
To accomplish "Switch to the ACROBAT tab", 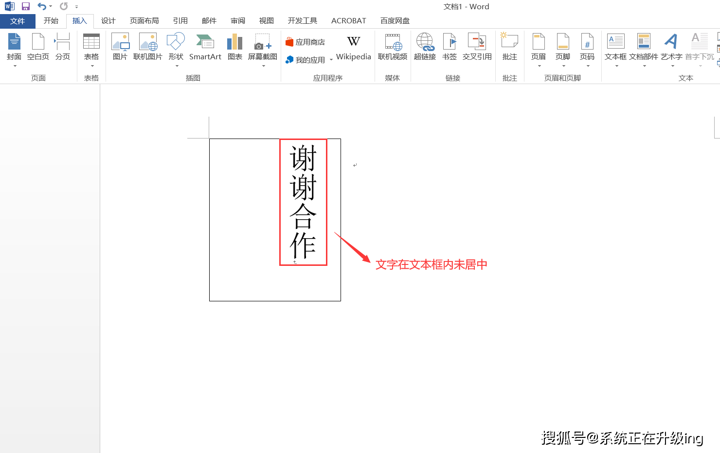I will pyautogui.click(x=349, y=21).
